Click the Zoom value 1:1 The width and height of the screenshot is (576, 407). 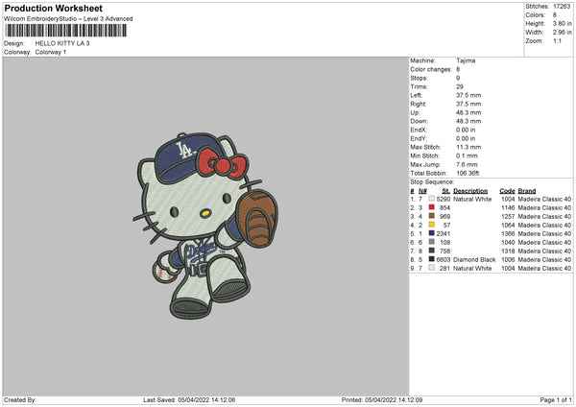pyautogui.click(x=557, y=40)
